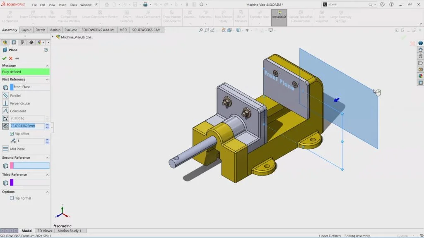
Task: Open the Insert menu
Action: point(62,5)
